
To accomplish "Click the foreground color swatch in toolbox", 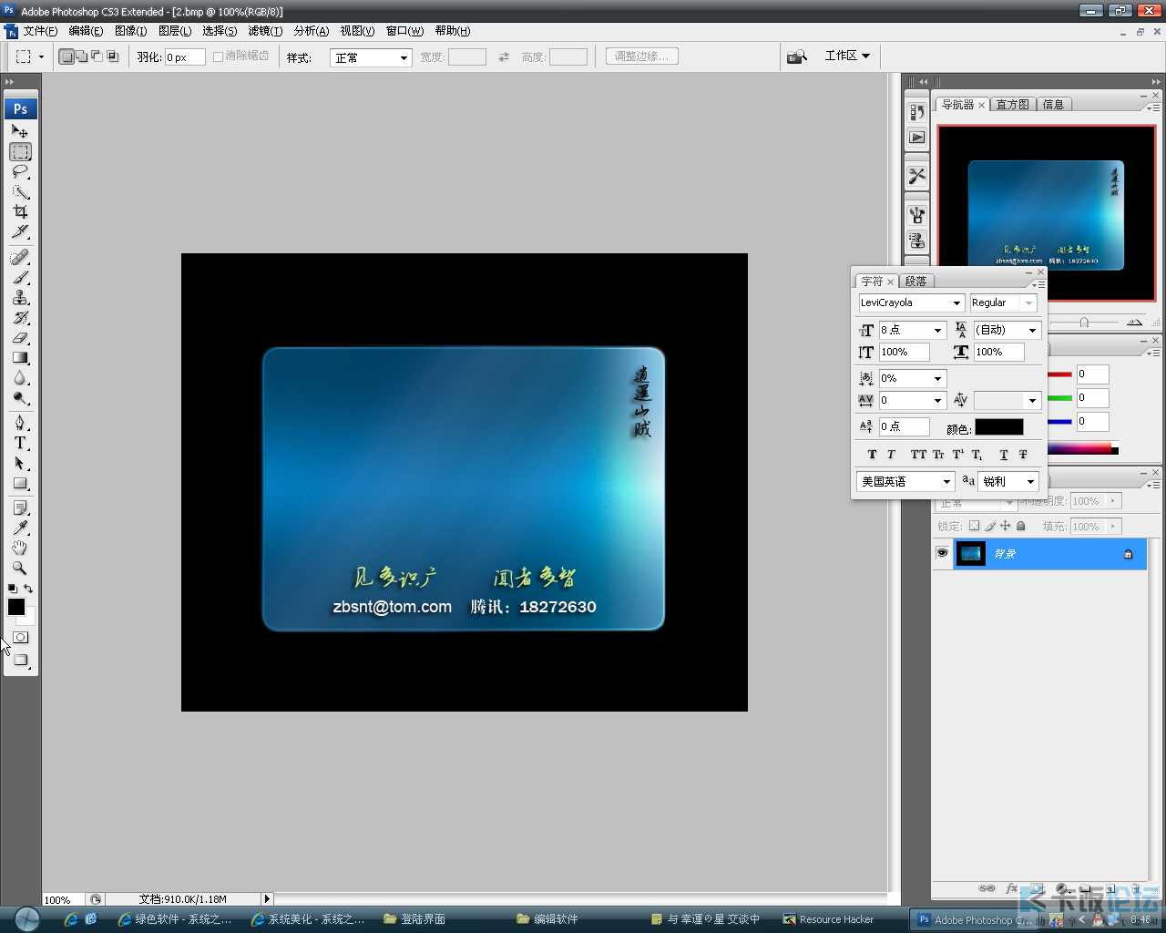I will click(15, 607).
